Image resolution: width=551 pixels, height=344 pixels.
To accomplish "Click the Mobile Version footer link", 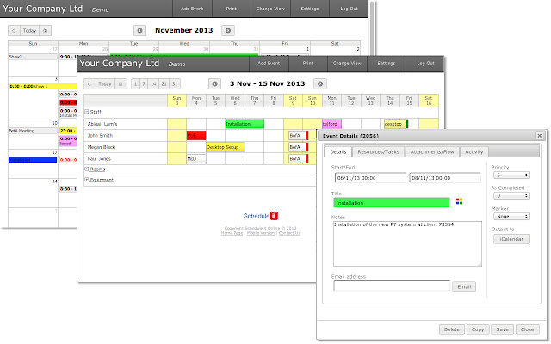I will point(260,233).
